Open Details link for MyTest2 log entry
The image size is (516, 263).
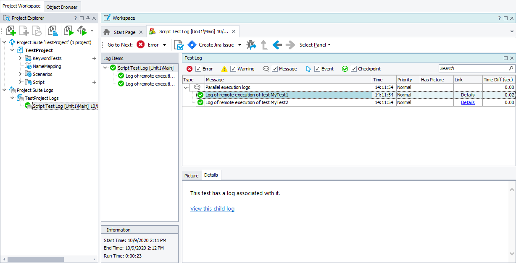468,102
